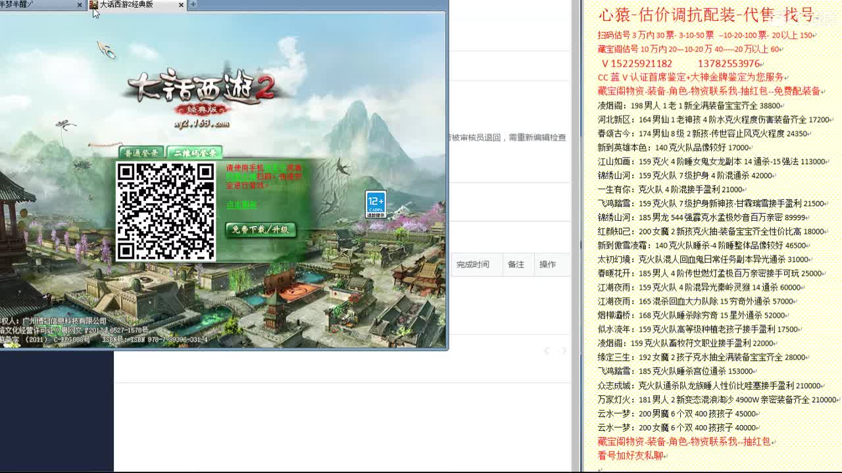Click the 云水一梦 200女魔 40000 listing
This screenshot has width=842, height=473.
(679, 427)
